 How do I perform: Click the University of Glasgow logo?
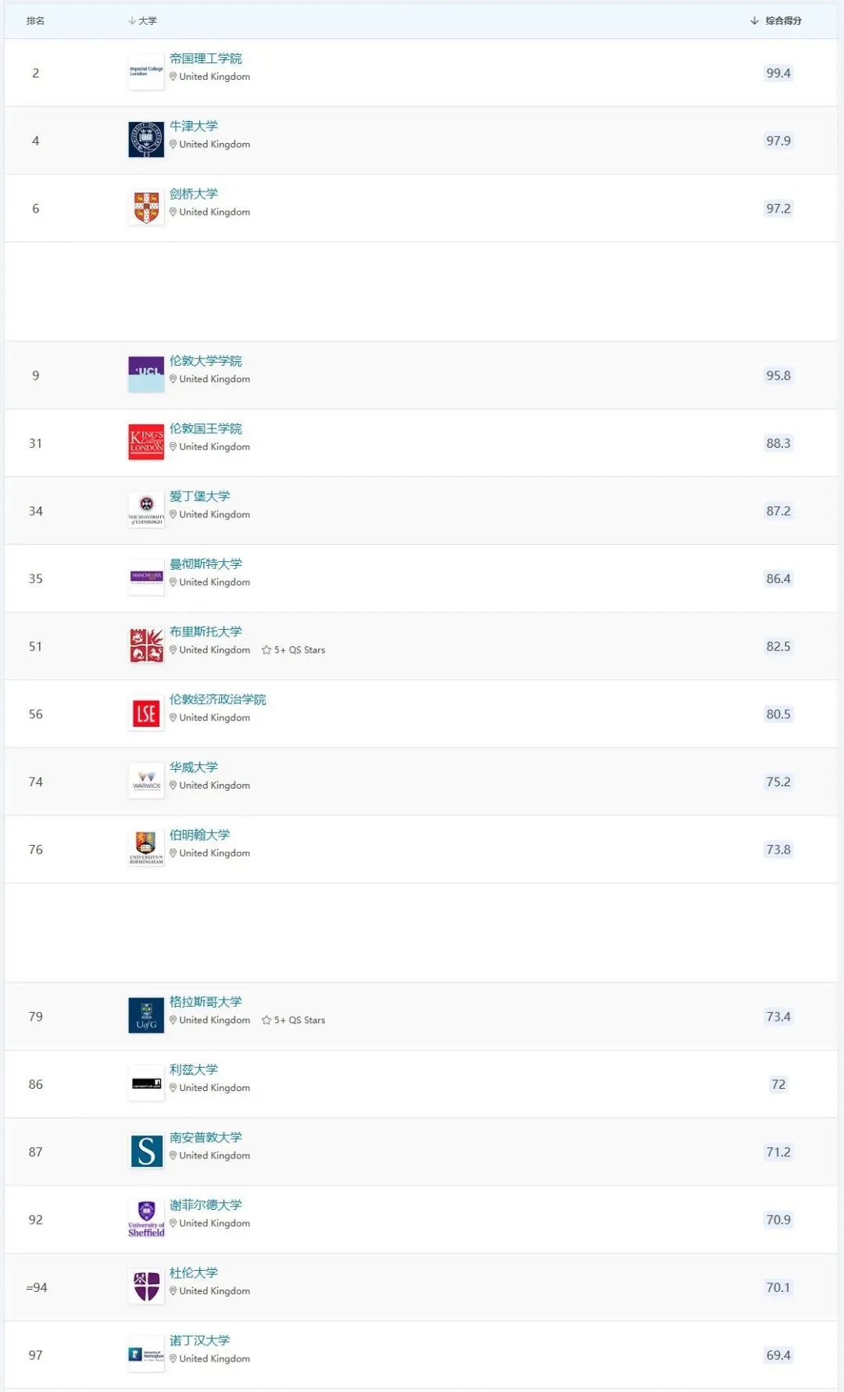tap(146, 1015)
